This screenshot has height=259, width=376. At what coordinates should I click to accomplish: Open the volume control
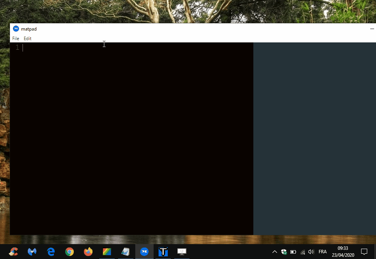311,252
